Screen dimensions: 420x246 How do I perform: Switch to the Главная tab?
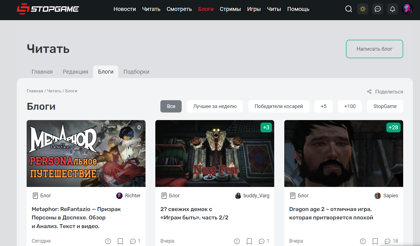pyautogui.click(x=42, y=72)
